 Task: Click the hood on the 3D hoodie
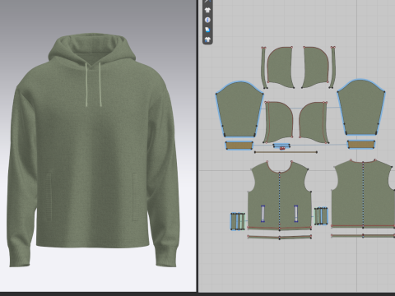[91, 50]
